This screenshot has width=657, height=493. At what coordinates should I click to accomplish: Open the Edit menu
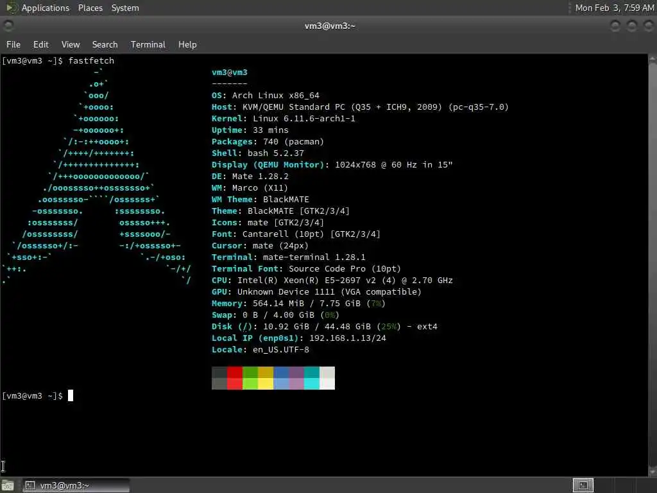tap(40, 44)
